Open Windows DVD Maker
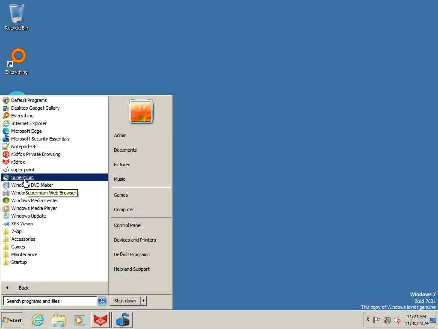Screen dimensions: 438x329 [54, 185]
